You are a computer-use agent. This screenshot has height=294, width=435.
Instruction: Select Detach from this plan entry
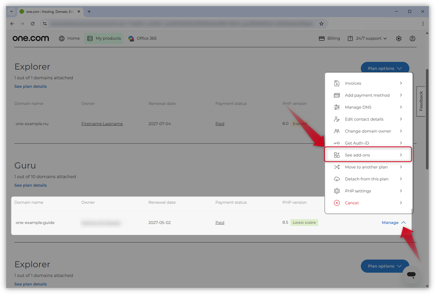point(368,179)
